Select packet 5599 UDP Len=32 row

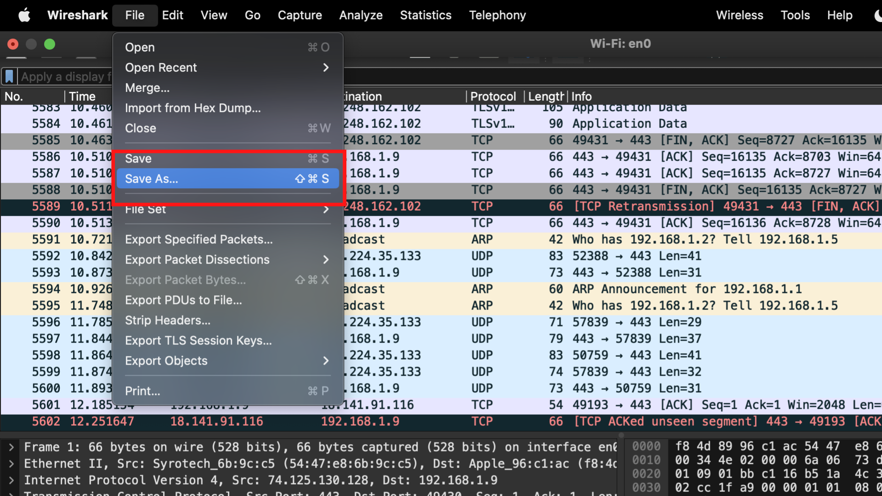pos(613,372)
